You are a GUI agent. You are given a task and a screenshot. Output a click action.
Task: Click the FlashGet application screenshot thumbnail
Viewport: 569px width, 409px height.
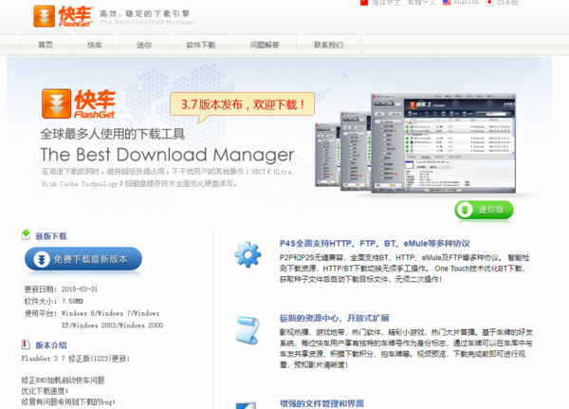pyautogui.click(x=443, y=143)
